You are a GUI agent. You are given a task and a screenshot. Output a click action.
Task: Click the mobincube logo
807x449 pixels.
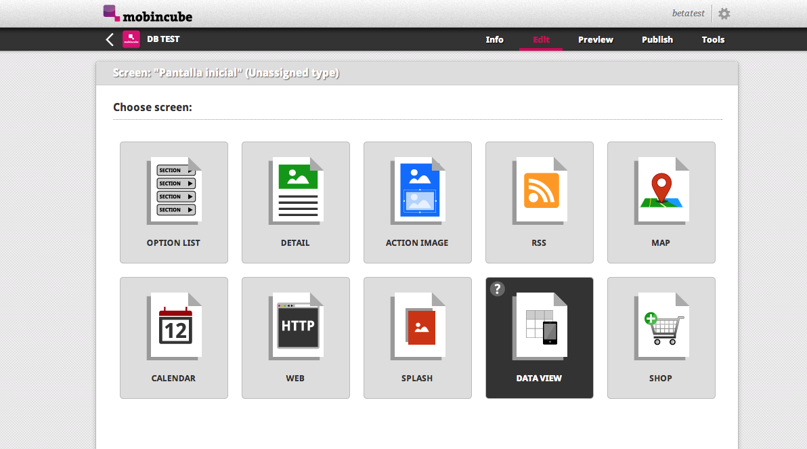(x=148, y=14)
